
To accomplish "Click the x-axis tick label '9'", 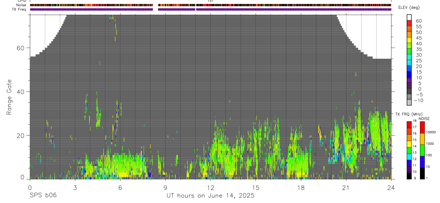I will [165, 188].
